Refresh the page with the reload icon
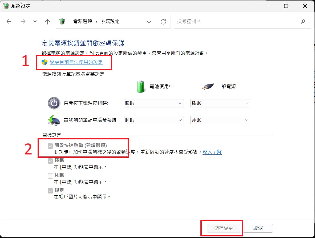This screenshot has width=315, height=238. point(163,22)
